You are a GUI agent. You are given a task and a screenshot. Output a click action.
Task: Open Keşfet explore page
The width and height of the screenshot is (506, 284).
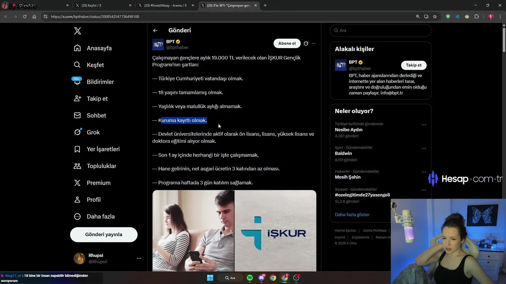point(89,65)
